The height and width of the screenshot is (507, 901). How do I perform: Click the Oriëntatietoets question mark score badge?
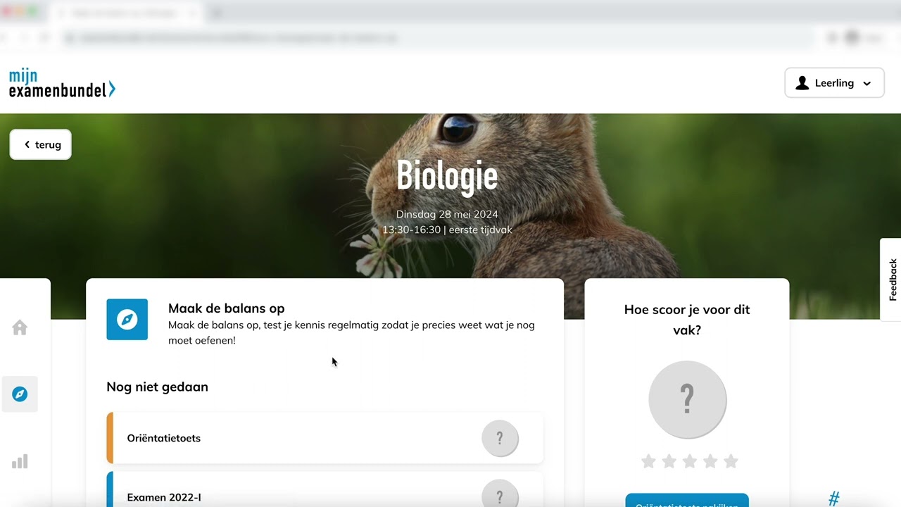[x=500, y=438]
